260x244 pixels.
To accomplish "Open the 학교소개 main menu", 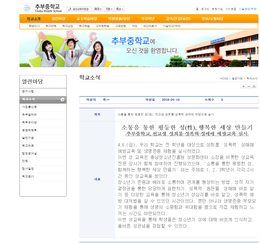I will (34, 19).
